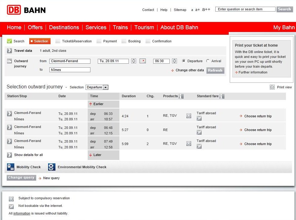
Task: Open About DB Bahn menu
Action: (x=179, y=27)
